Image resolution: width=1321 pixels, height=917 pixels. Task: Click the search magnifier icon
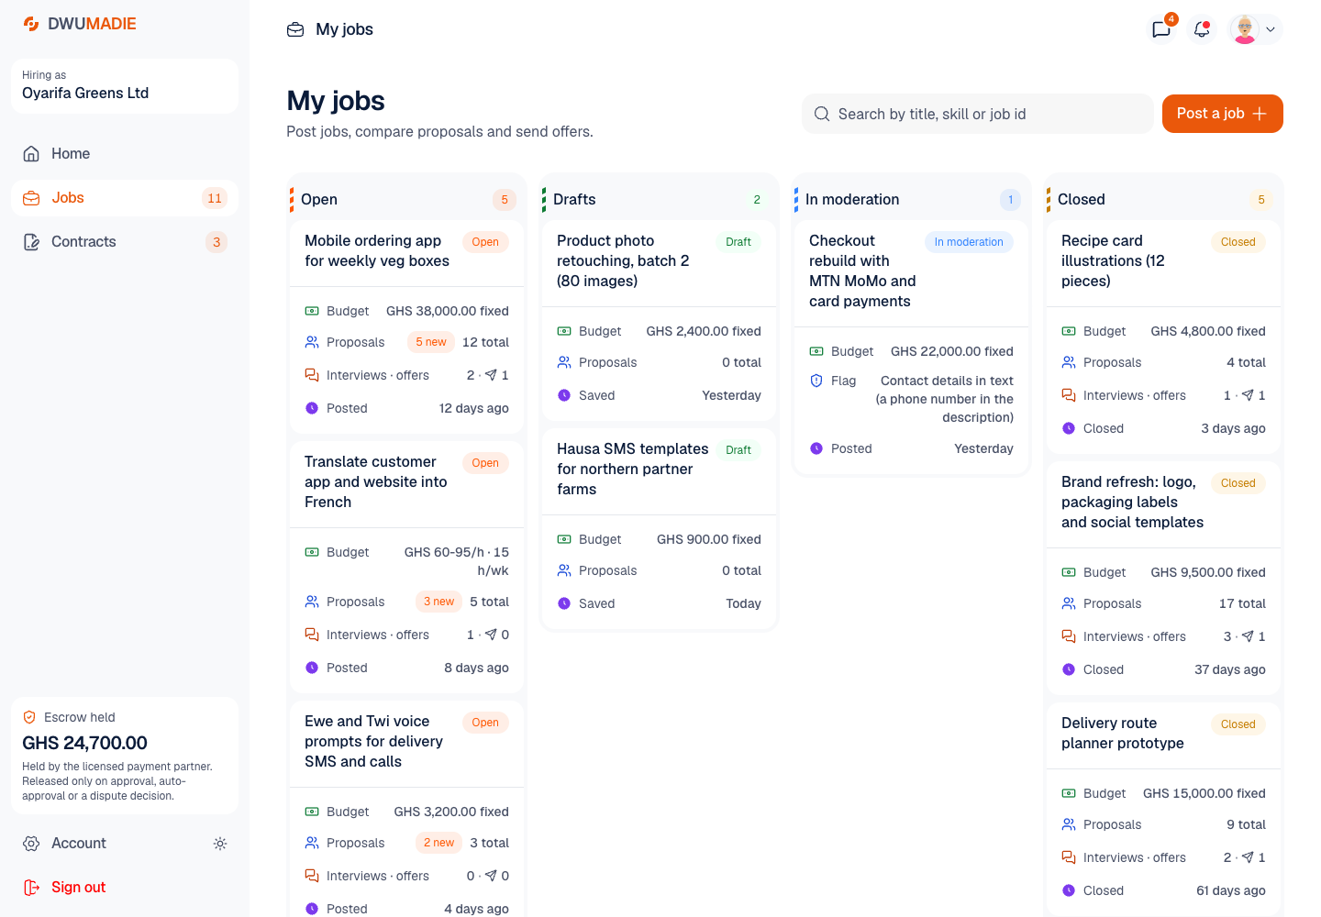point(822,114)
